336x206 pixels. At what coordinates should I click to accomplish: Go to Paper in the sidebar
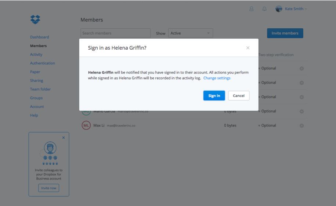(x=35, y=72)
